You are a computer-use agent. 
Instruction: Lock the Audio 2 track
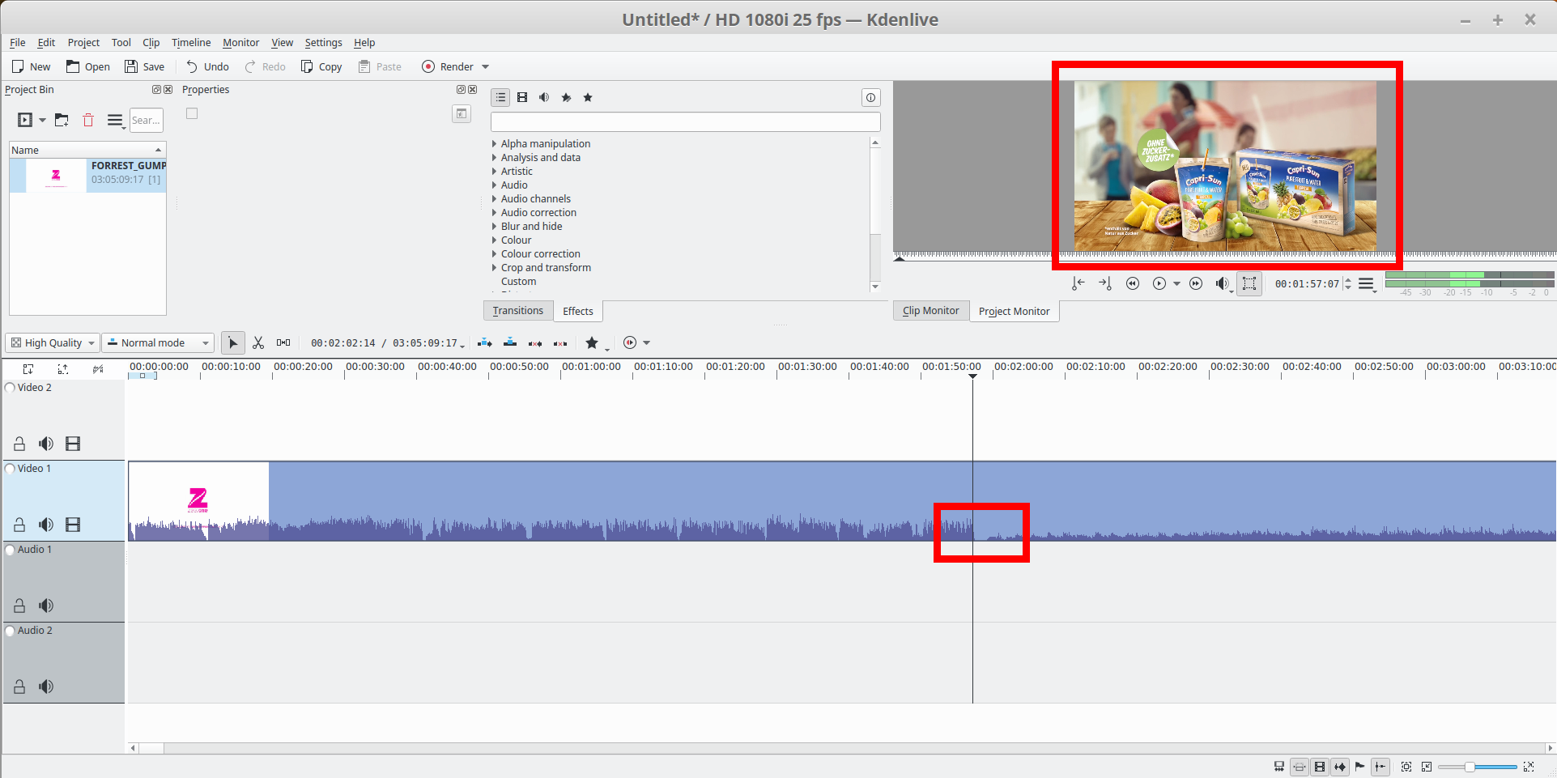pos(19,687)
